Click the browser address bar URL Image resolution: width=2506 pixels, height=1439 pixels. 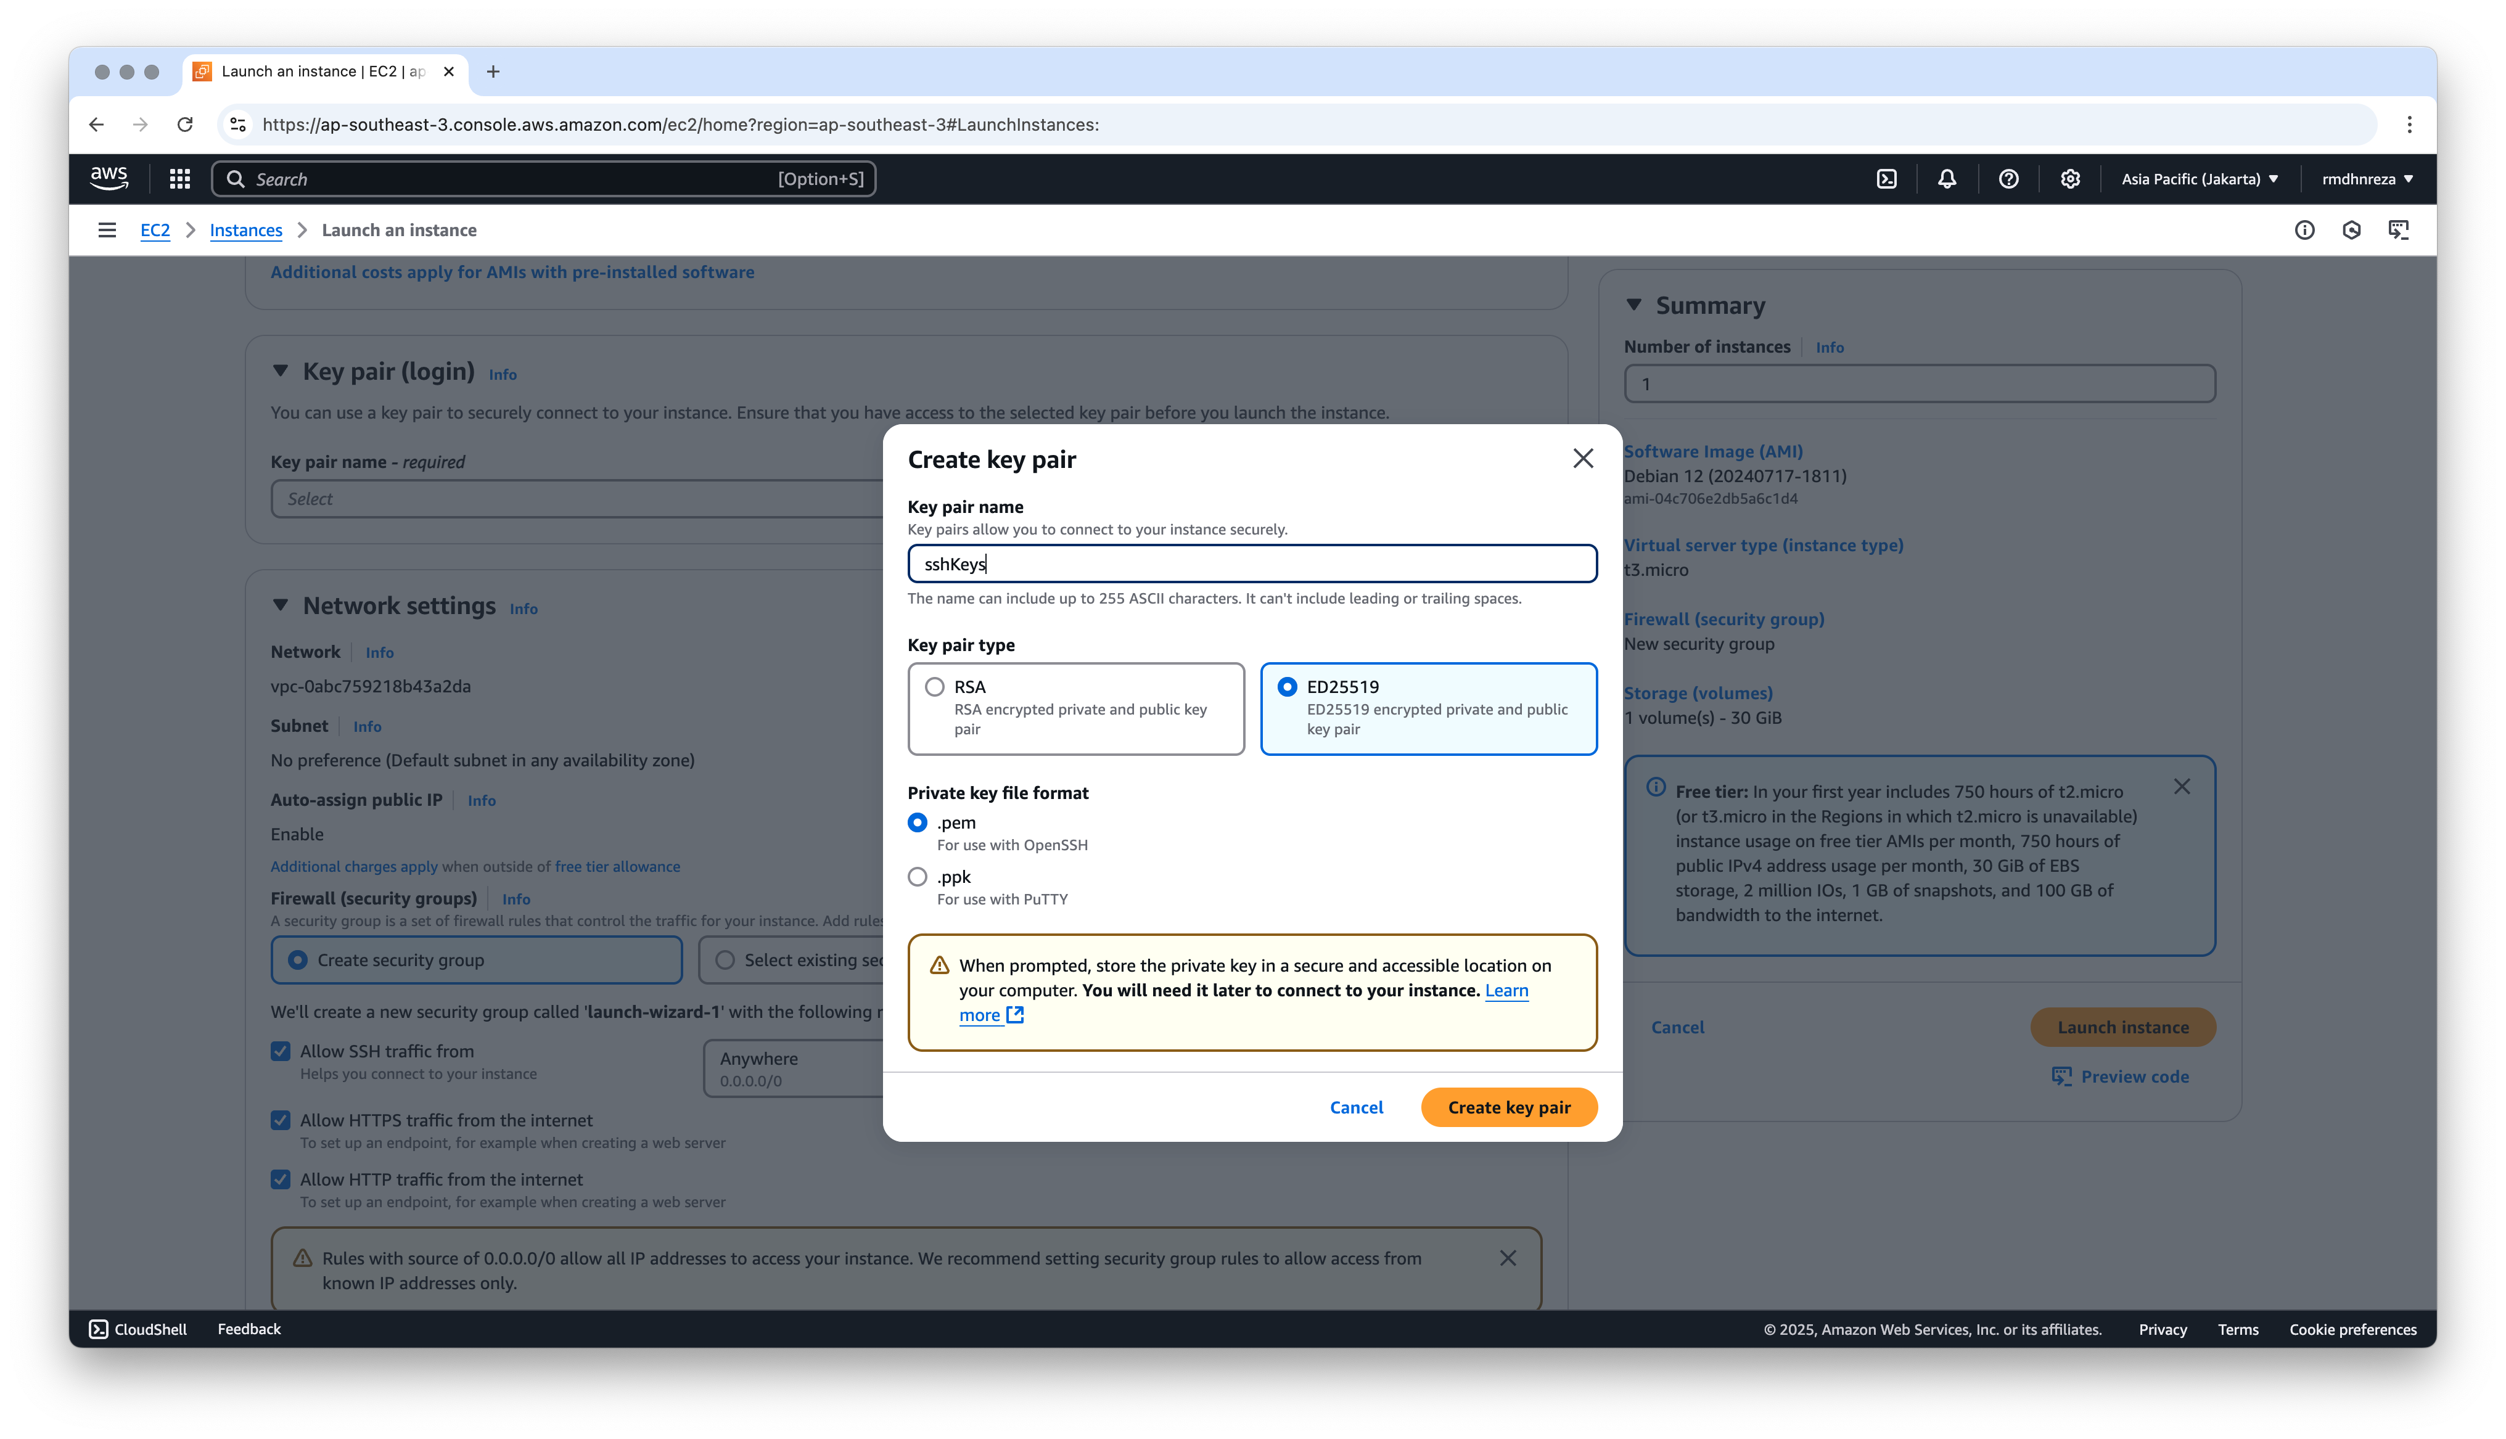(x=680, y=125)
